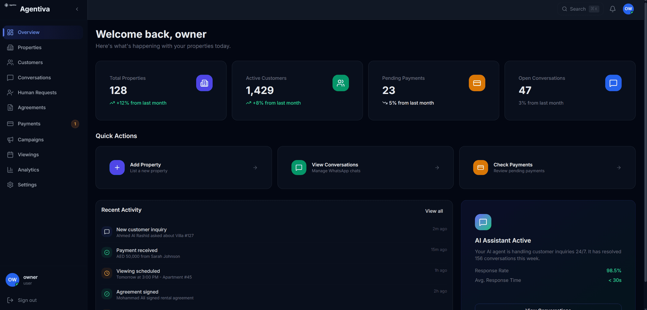
Task: Open the Viewings calendar icon
Action: pos(10,154)
